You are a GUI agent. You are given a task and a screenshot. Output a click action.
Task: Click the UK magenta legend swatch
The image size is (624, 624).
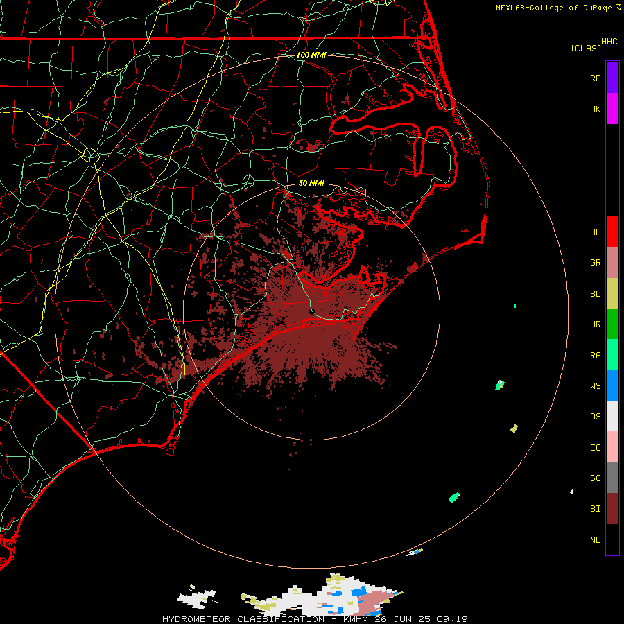(x=612, y=109)
